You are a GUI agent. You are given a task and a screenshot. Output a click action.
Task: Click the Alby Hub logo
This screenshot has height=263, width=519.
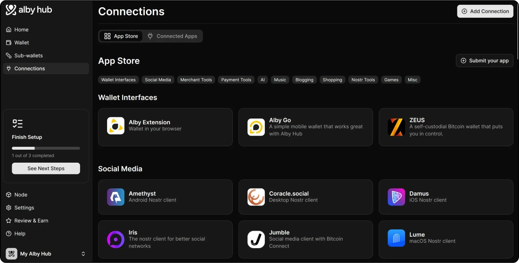click(29, 10)
